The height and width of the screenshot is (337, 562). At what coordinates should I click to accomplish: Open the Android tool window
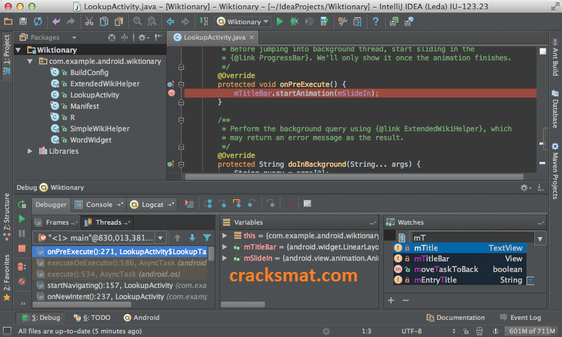pos(141,317)
